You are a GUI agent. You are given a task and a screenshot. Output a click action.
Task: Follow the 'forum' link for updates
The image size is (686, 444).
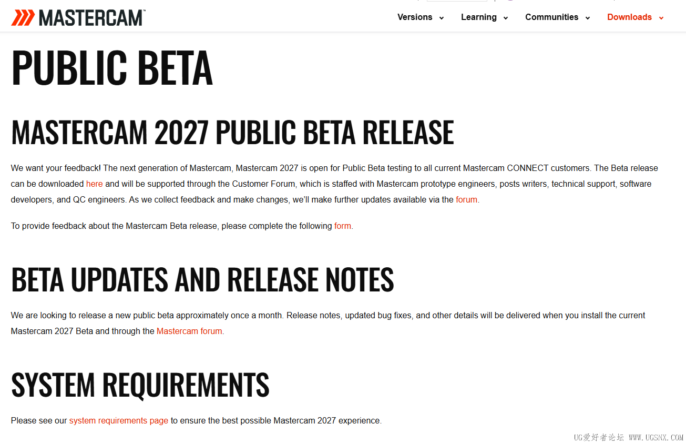[x=466, y=200]
